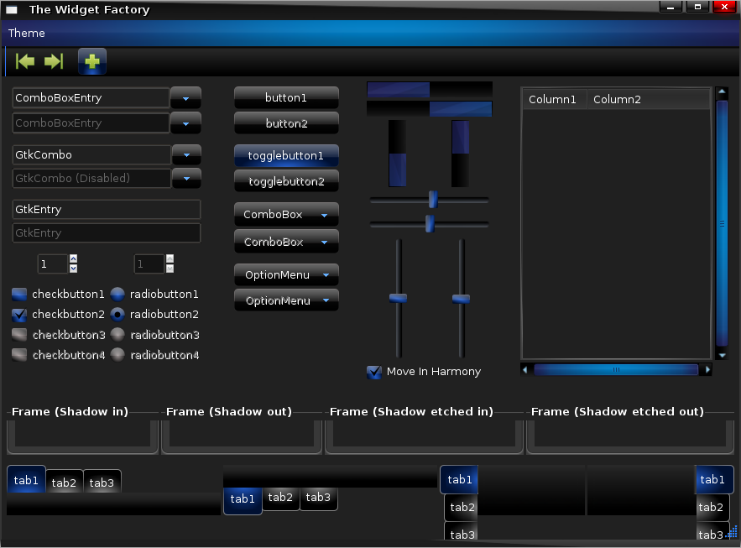
Task: Click the enabled spin button number field
Action: pos(53,264)
